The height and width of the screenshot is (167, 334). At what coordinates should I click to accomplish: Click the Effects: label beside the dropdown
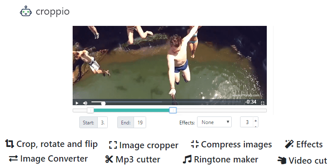tap(187, 123)
